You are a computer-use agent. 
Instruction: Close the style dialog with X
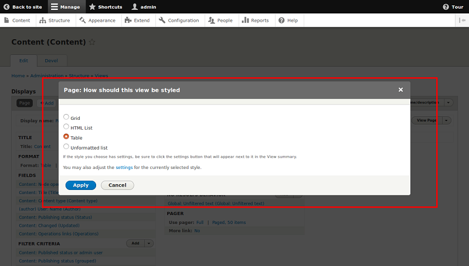(x=400, y=90)
